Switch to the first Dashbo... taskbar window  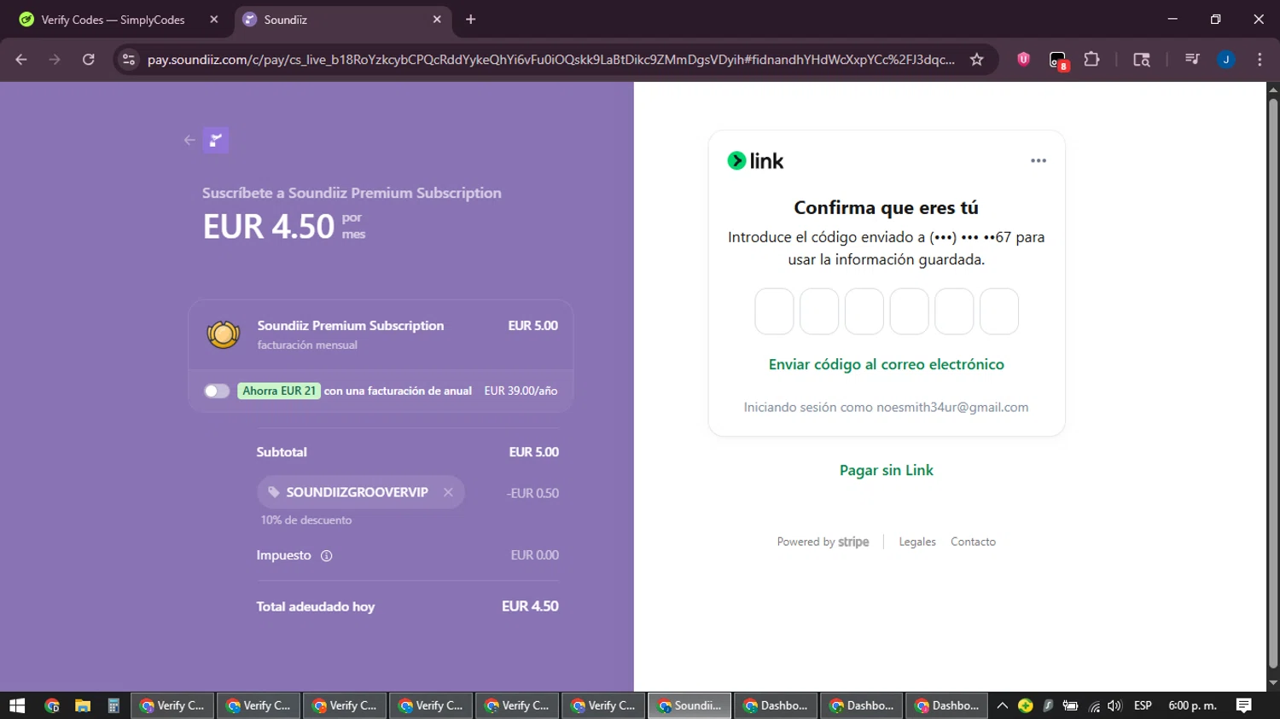click(776, 705)
